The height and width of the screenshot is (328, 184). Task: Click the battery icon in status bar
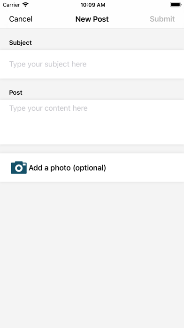pyautogui.click(x=176, y=5)
